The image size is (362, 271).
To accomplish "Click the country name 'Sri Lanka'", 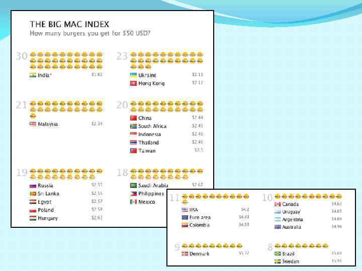I will pos(48,194).
